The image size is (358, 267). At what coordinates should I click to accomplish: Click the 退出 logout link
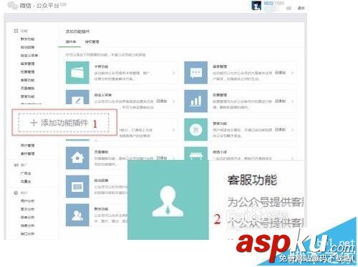(301, 8)
